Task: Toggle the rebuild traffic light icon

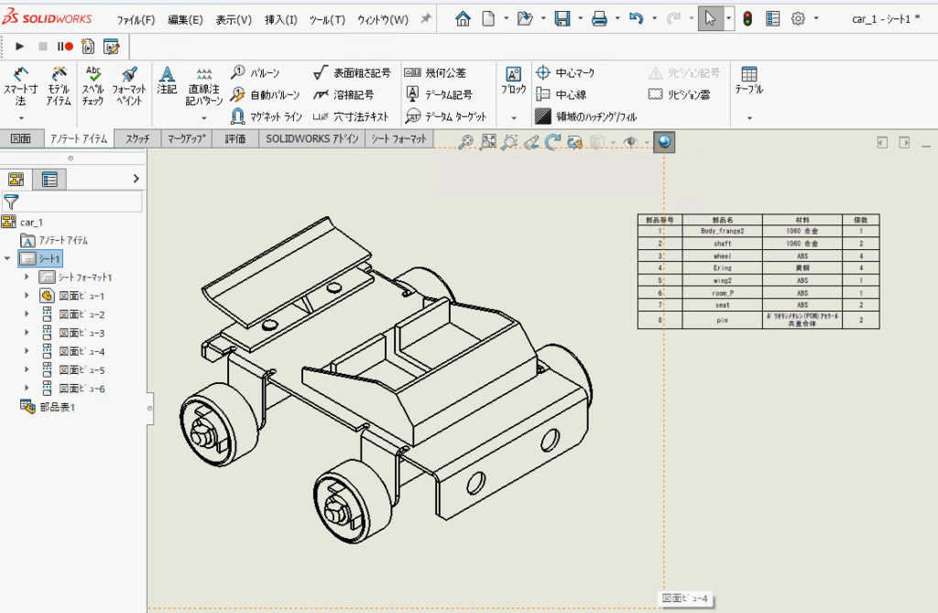Action: coord(747,19)
